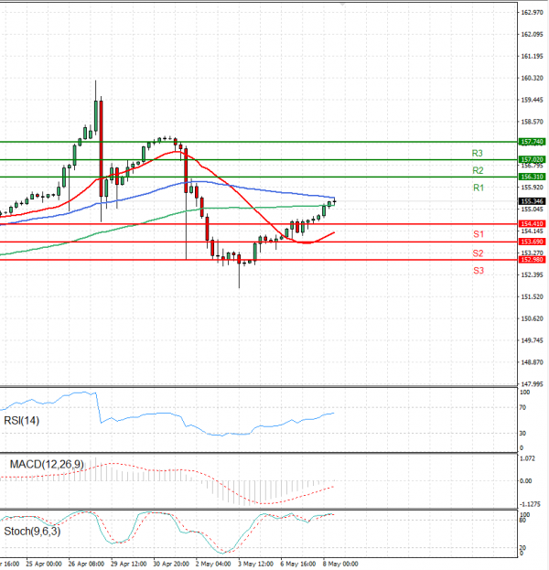Image resolution: width=549 pixels, height=570 pixels.
Task: Click the 160.320 price axis value
Action: click(x=532, y=78)
